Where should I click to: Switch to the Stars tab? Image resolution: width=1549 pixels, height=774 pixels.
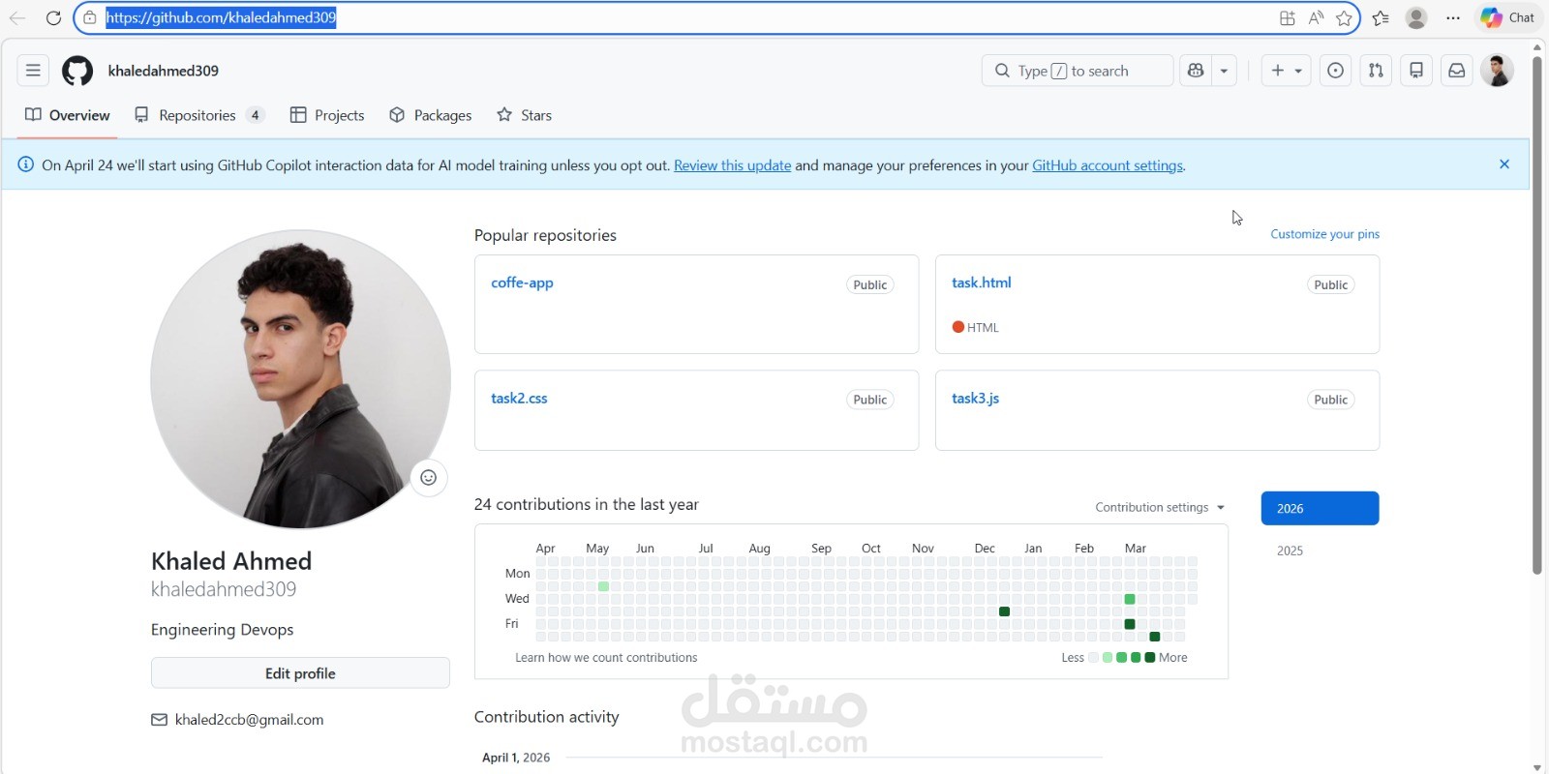[525, 115]
